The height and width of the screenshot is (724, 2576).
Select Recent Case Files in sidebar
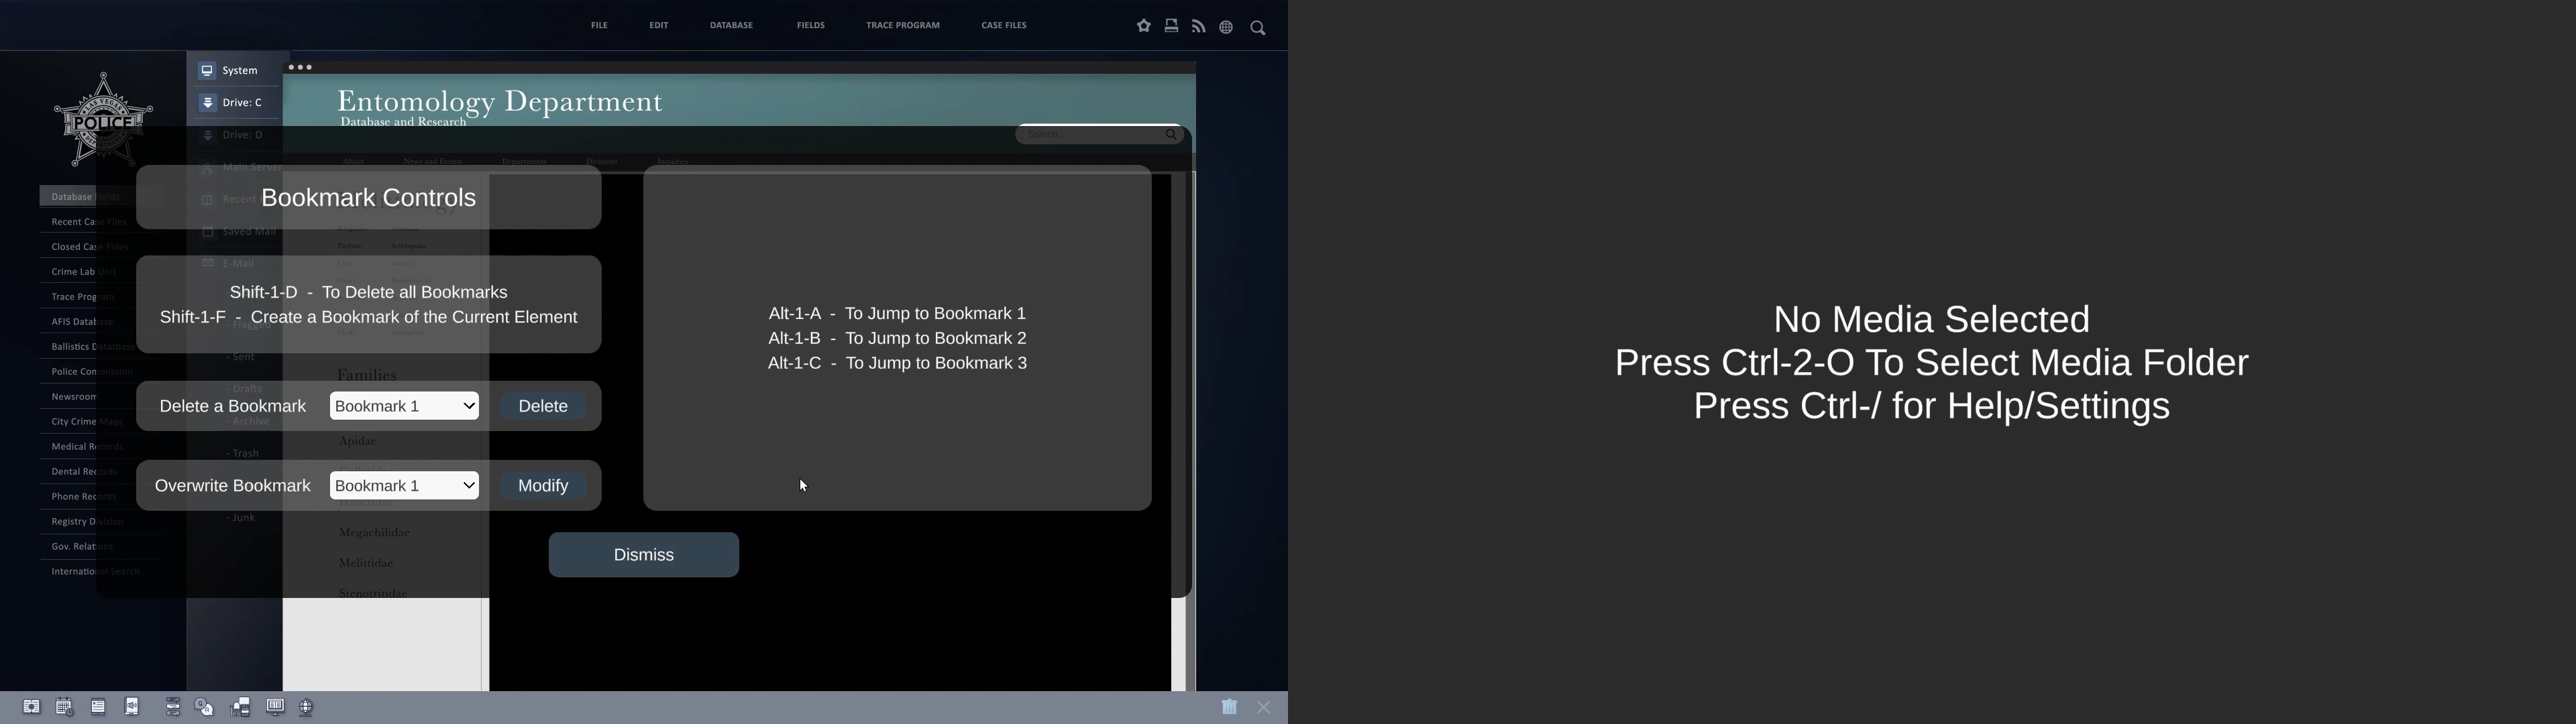89,222
